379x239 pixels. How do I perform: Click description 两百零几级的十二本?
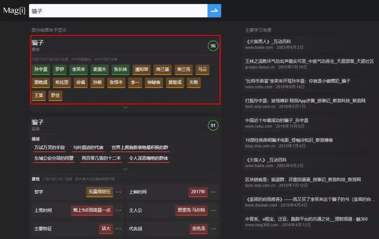tap(101, 158)
